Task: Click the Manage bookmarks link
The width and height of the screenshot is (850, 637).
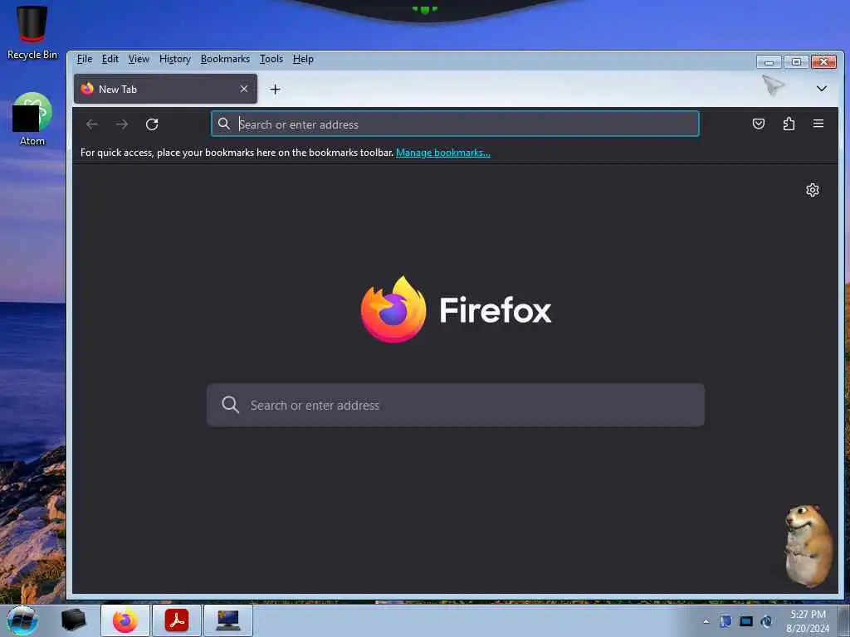Action: 443,153
